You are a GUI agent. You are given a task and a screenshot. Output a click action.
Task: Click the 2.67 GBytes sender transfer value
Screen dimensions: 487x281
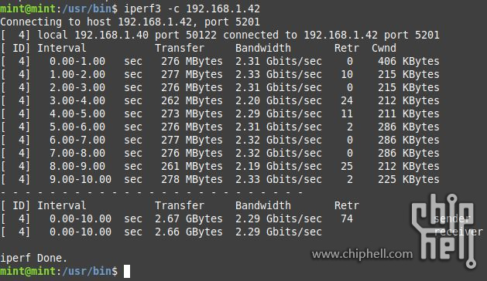tap(189, 218)
